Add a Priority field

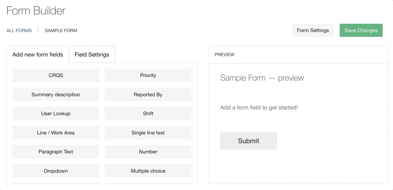(x=148, y=75)
